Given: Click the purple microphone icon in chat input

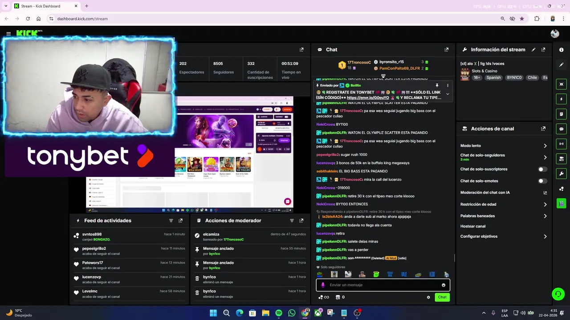Looking at the screenshot, I should click(323, 285).
